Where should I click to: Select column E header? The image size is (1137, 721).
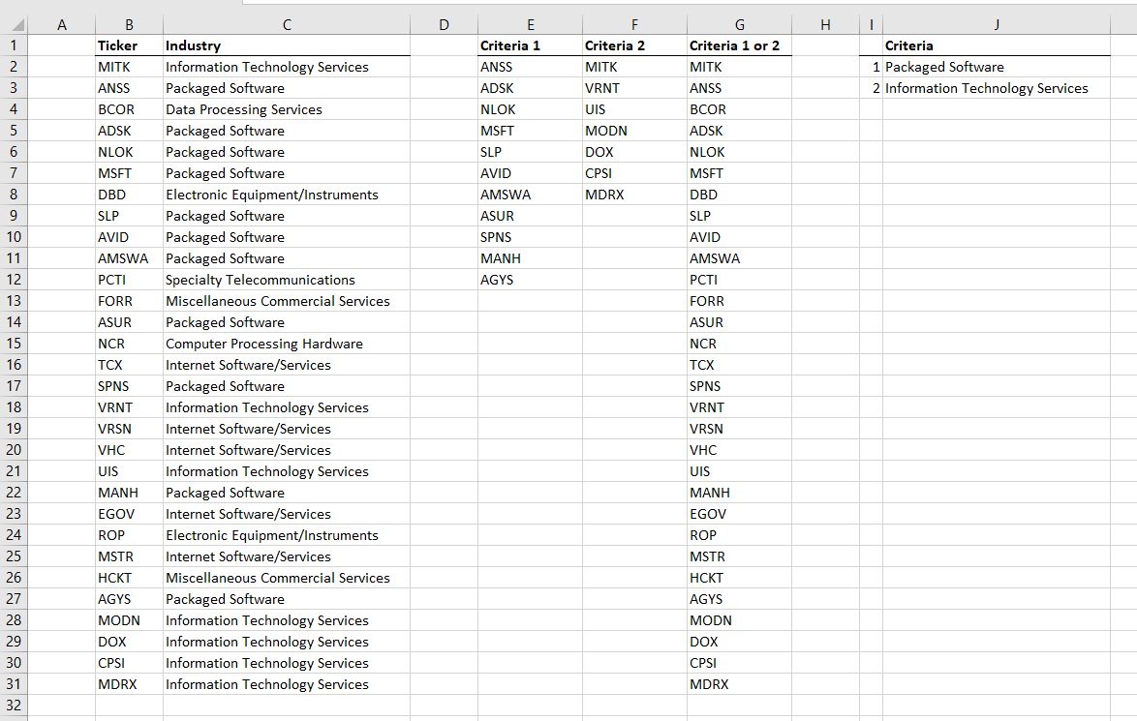[x=530, y=24]
